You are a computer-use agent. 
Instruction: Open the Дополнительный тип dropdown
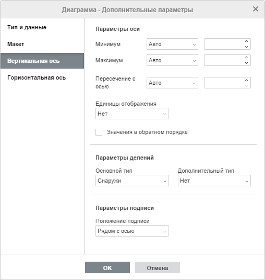tap(214, 181)
